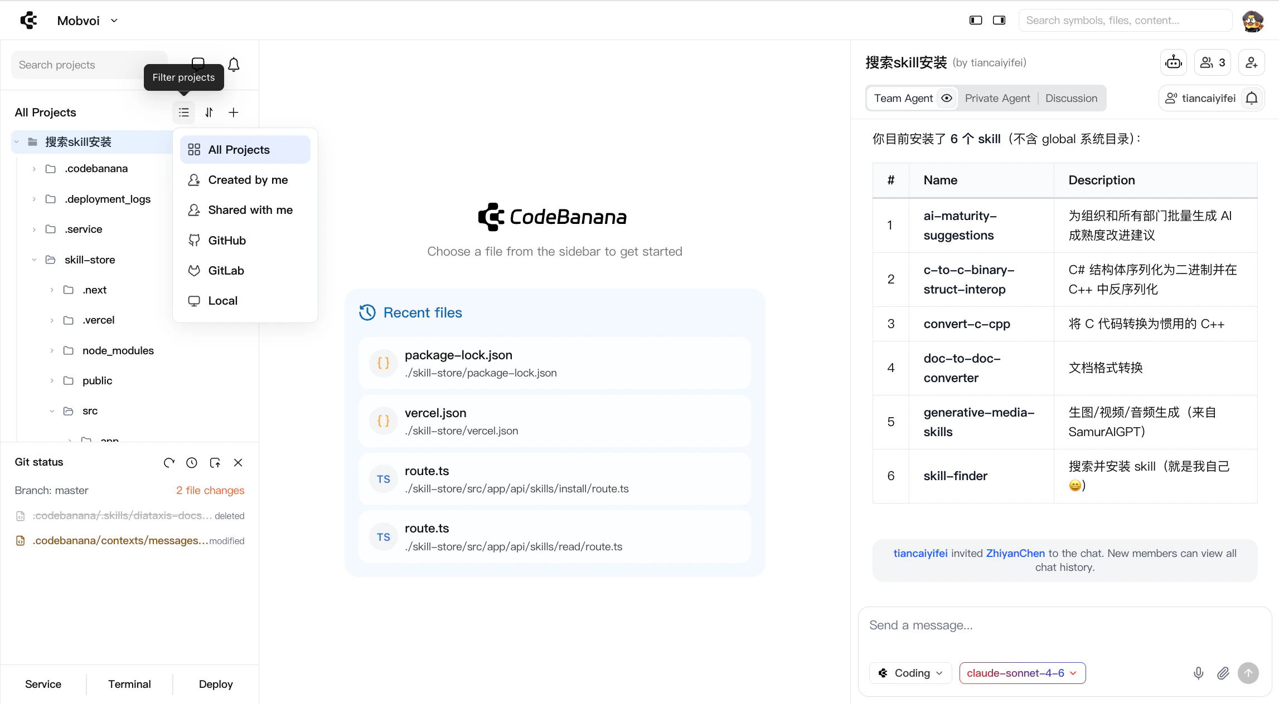
Task: Toggle the left panel layout icon in top bar
Action: pyautogui.click(x=975, y=19)
